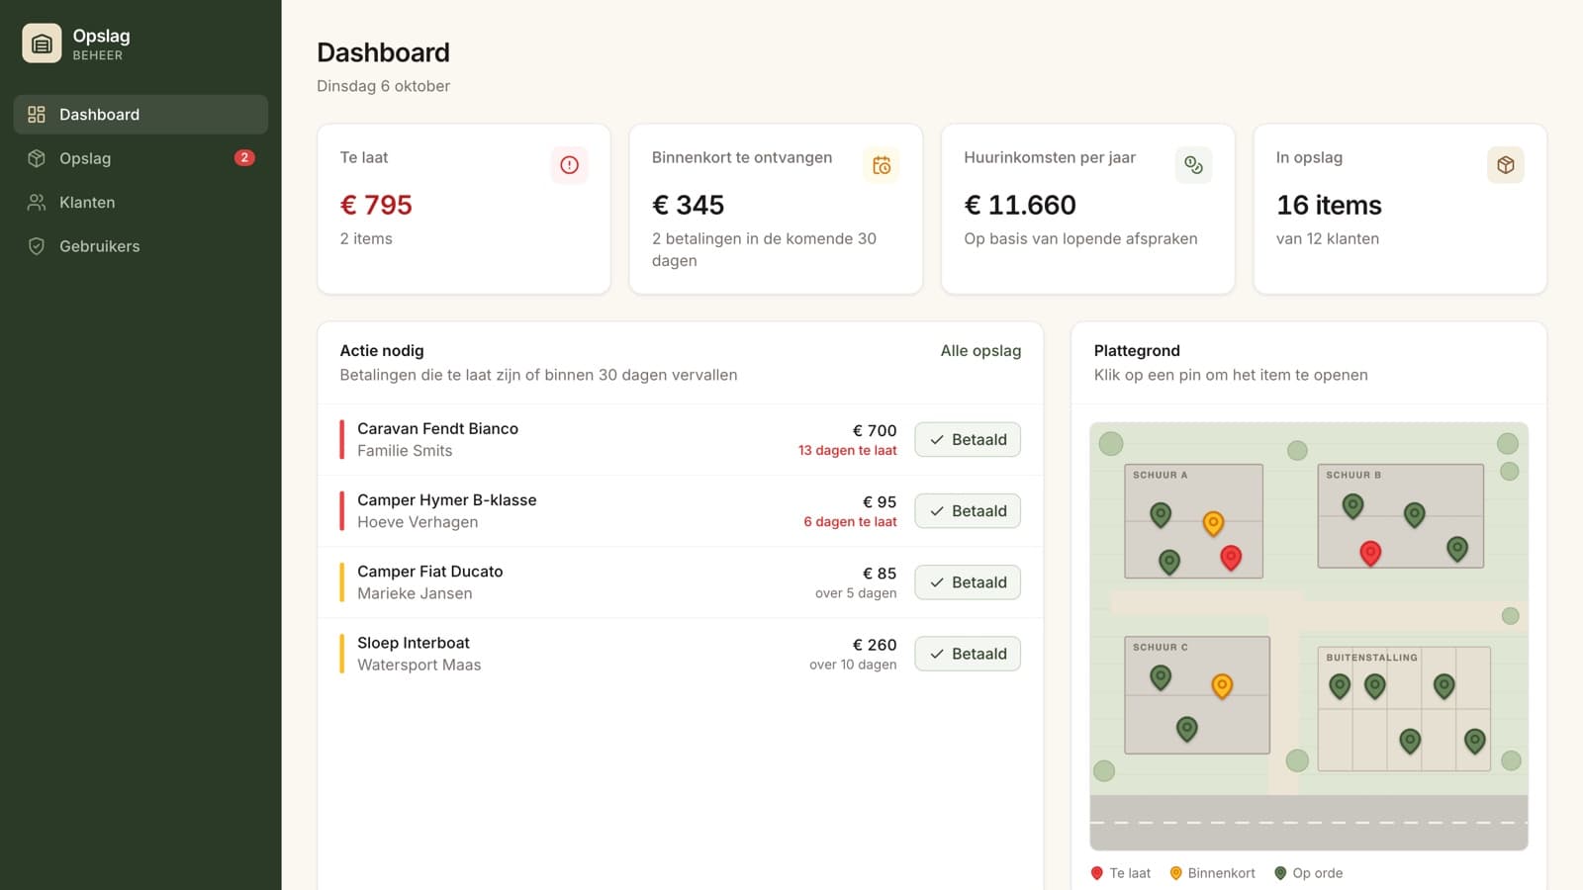Mark Caravan Fendt Bianco as Betaald
This screenshot has width=1583, height=890.
click(x=968, y=440)
